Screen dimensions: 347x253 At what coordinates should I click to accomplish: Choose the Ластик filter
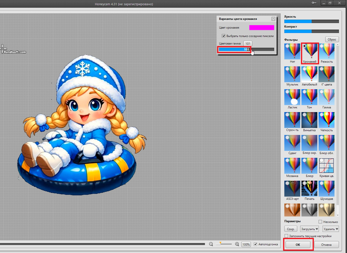click(x=292, y=97)
